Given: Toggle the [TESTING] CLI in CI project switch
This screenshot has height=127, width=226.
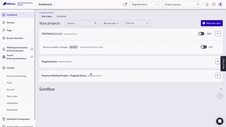Looking at the screenshot, I should point(201,34).
